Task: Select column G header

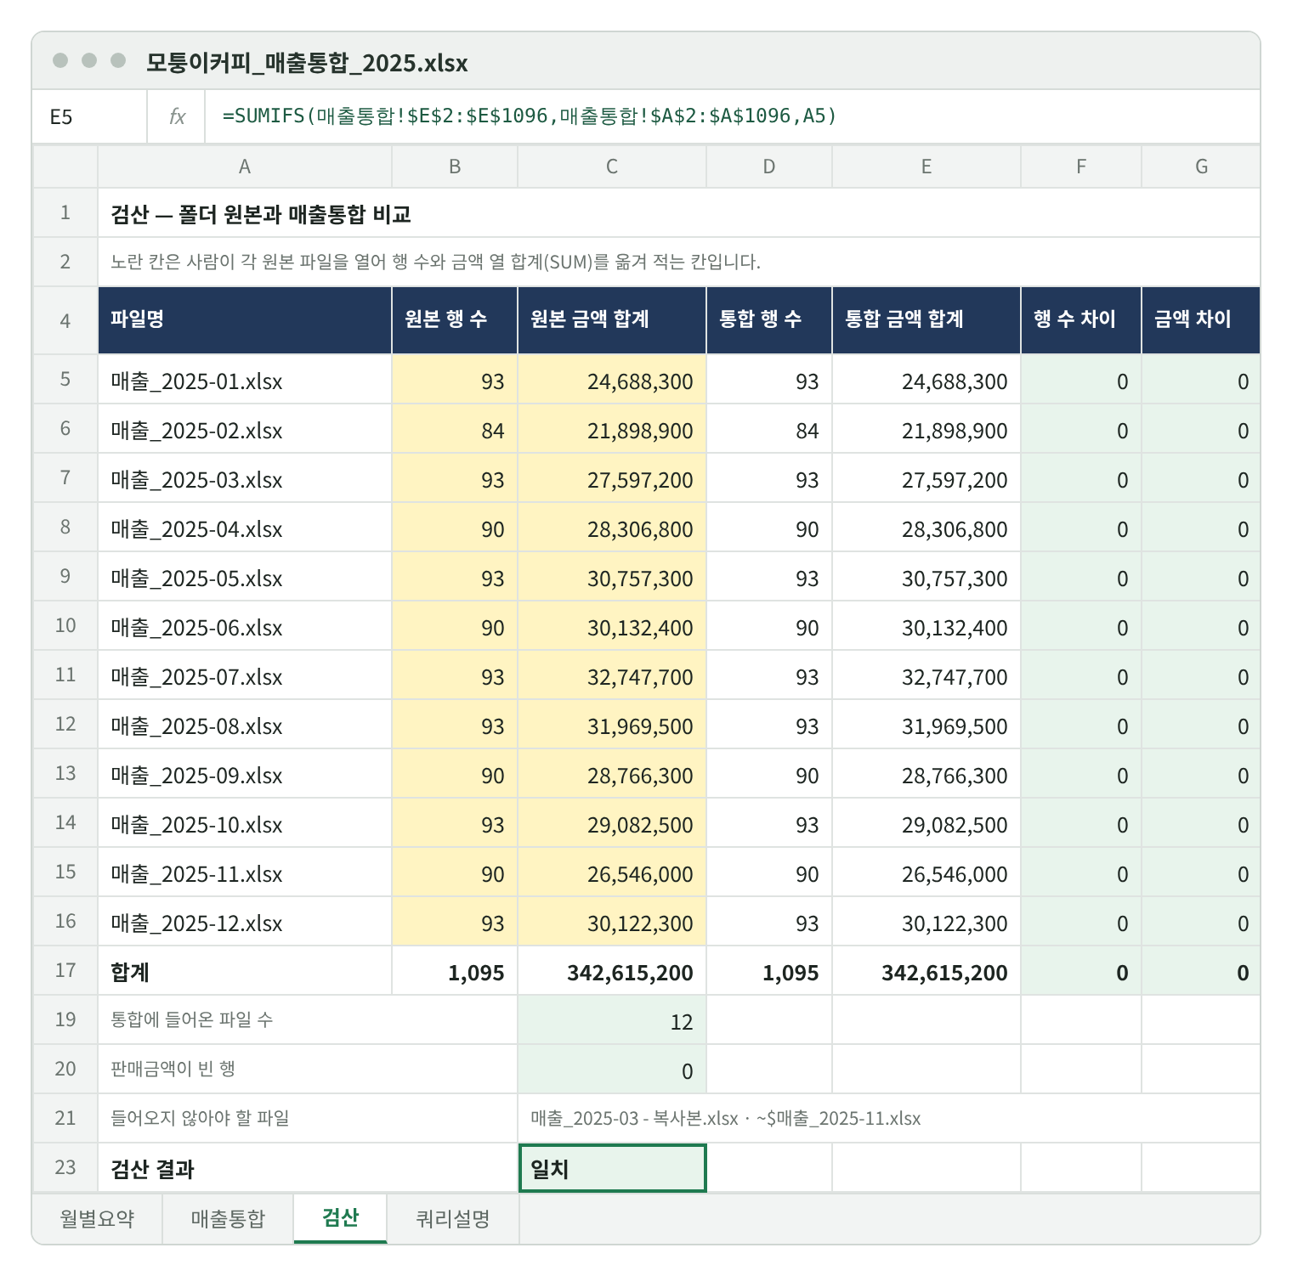Action: tap(1201, 167)
